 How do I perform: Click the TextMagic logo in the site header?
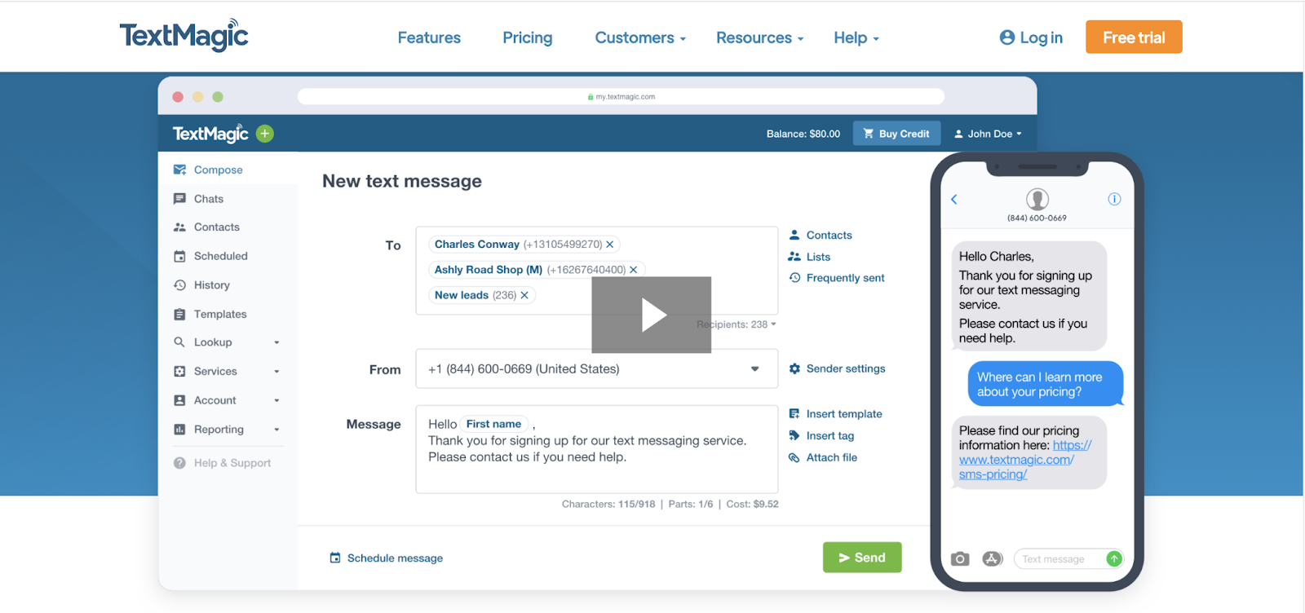tap(184, 35)
